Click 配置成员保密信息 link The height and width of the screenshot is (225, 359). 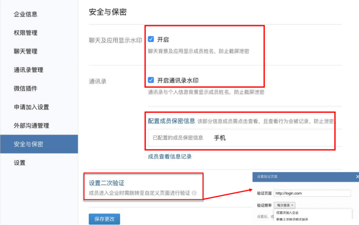(x=171, y=121)
